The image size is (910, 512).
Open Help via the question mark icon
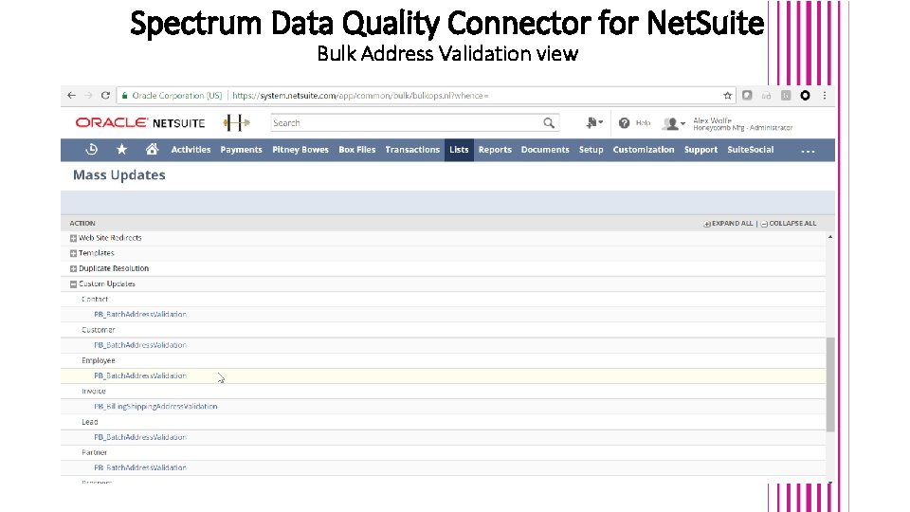[x=624, y=122]
